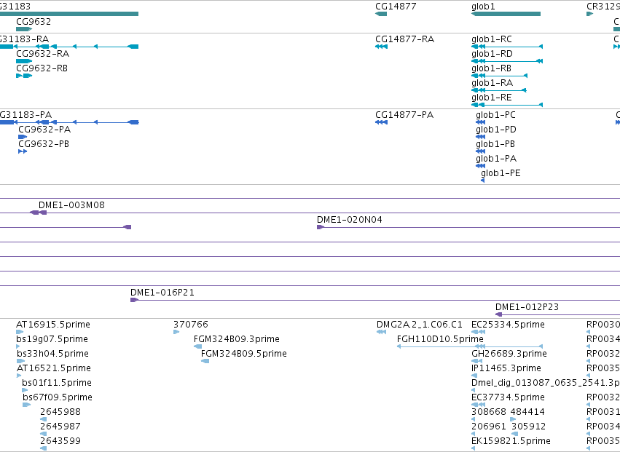Click the feature labeled 2645987
620x452 pixels.
tap(60, 427)
